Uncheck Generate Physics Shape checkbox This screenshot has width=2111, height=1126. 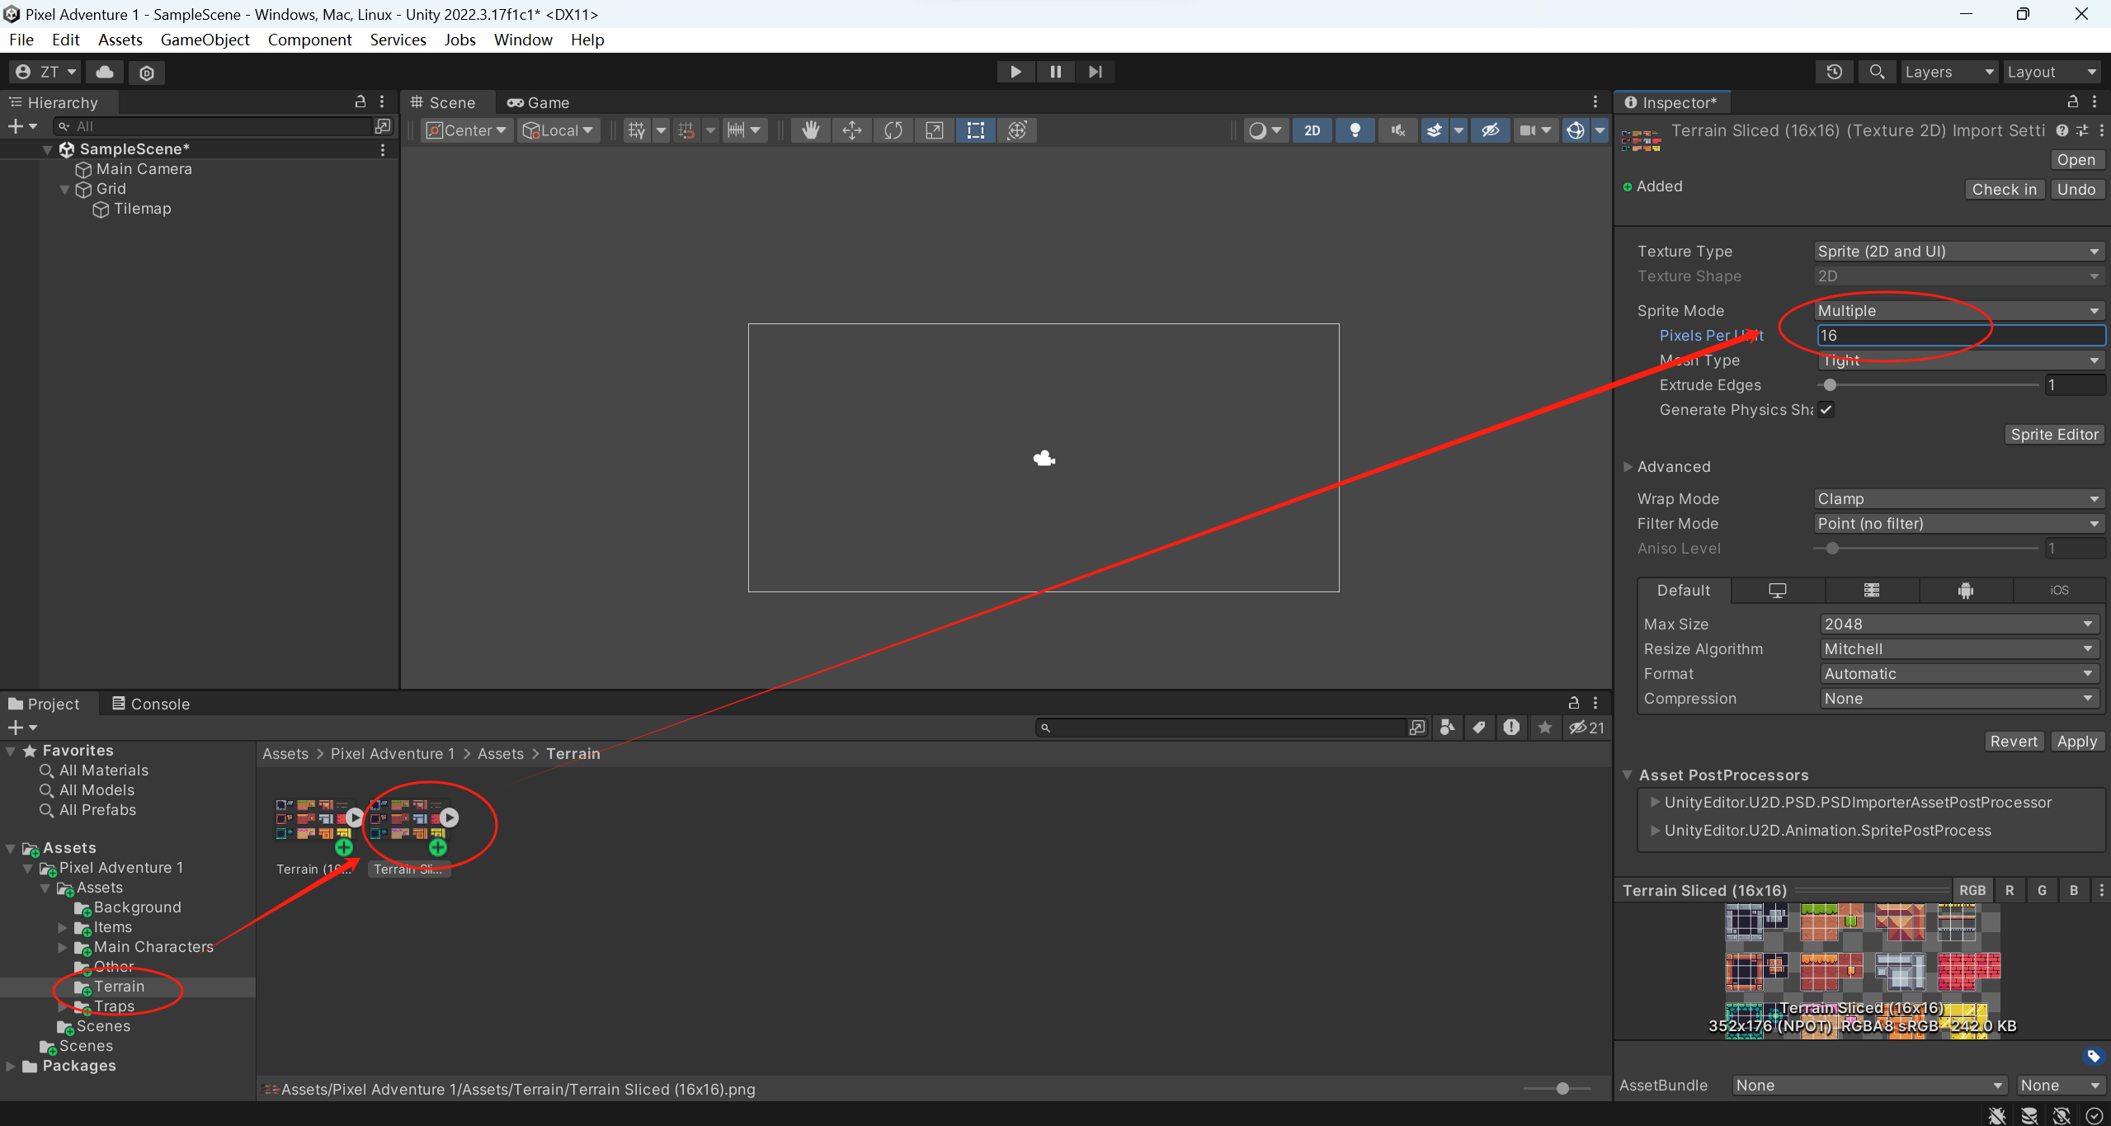tap(1826, 410)
